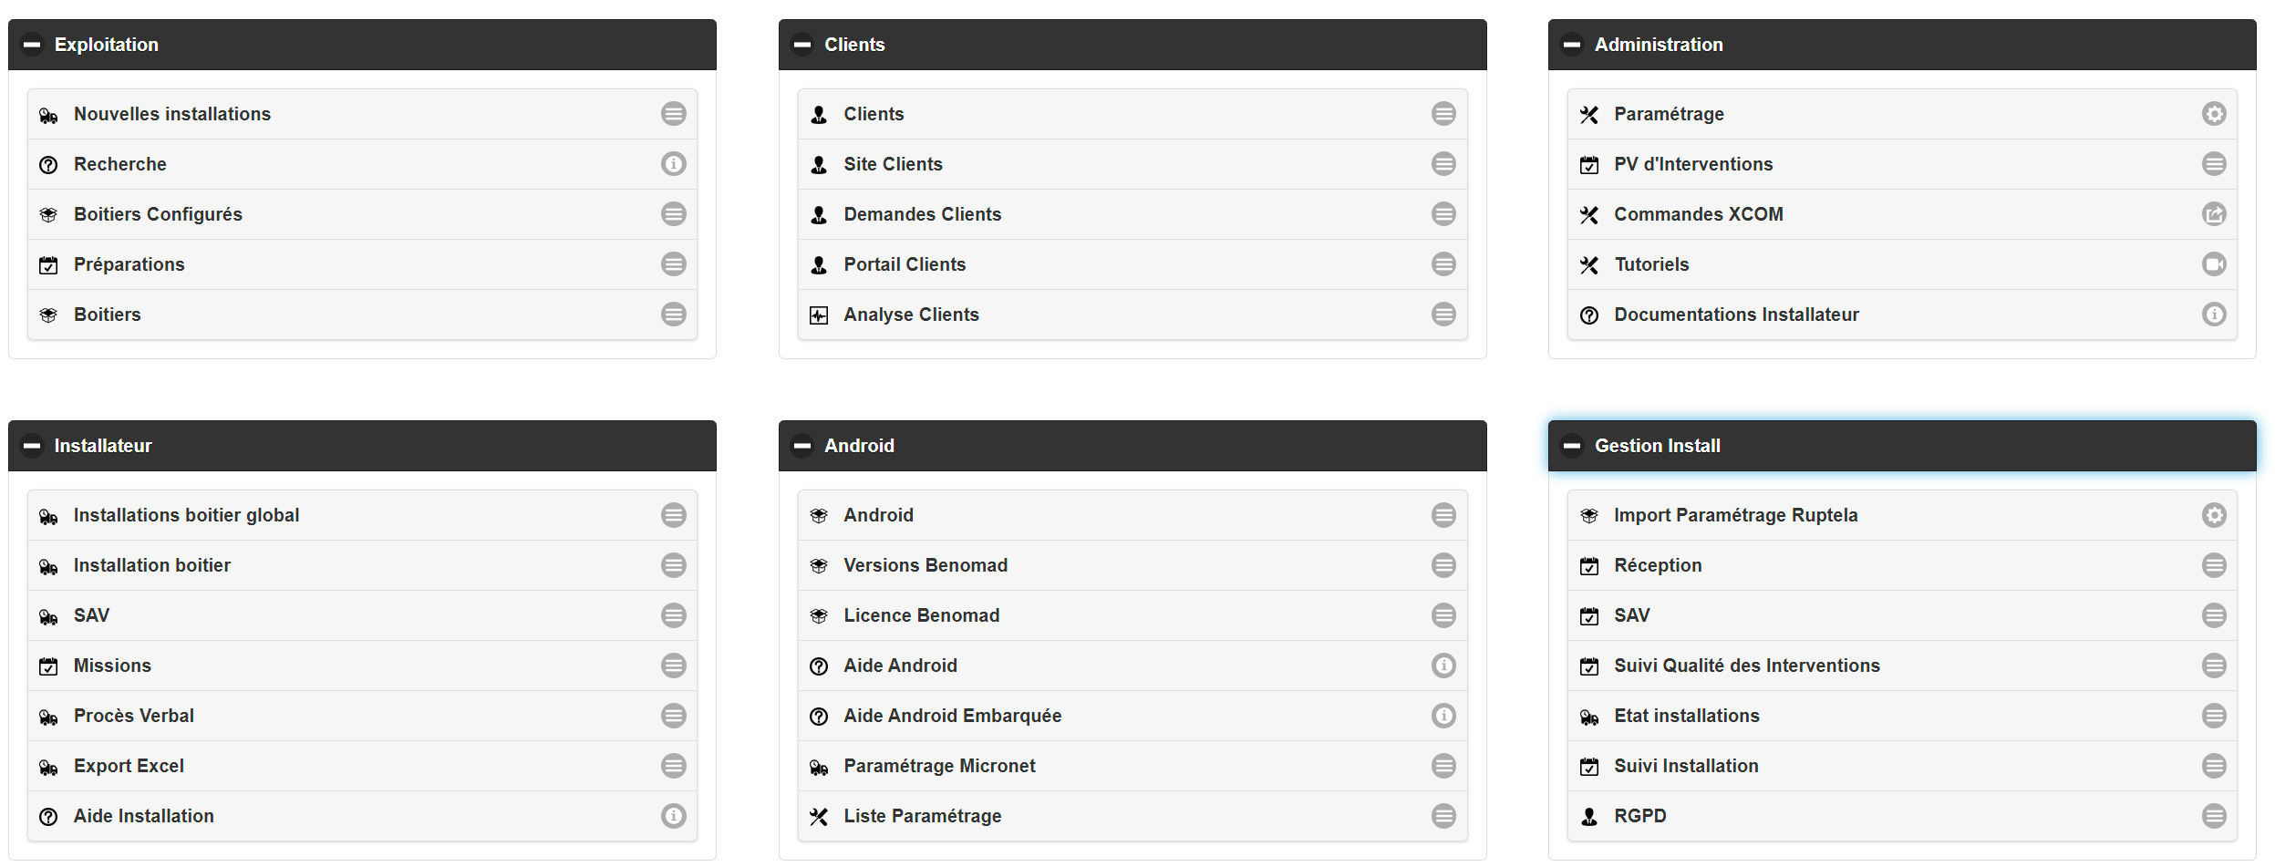
Task: Go to Demandes Clients
Action: click(x=922, y=214)
